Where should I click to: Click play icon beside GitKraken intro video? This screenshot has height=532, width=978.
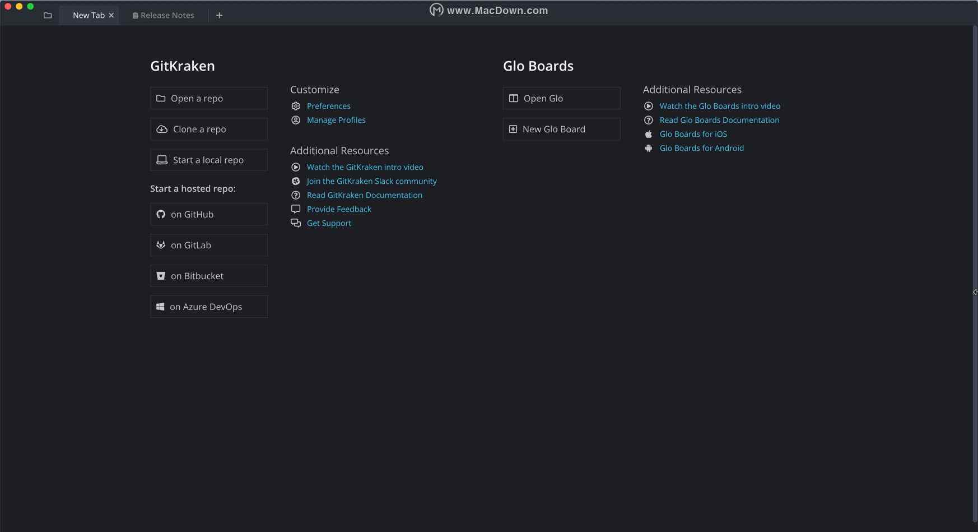[296, 167]
